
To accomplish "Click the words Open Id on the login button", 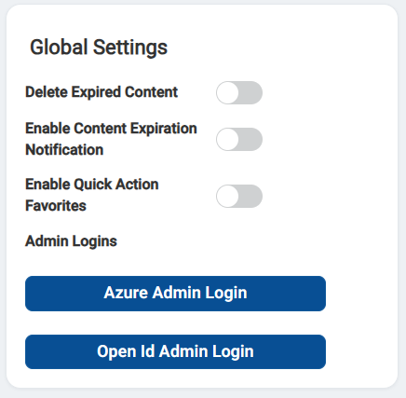I will [x=126, y=351].
